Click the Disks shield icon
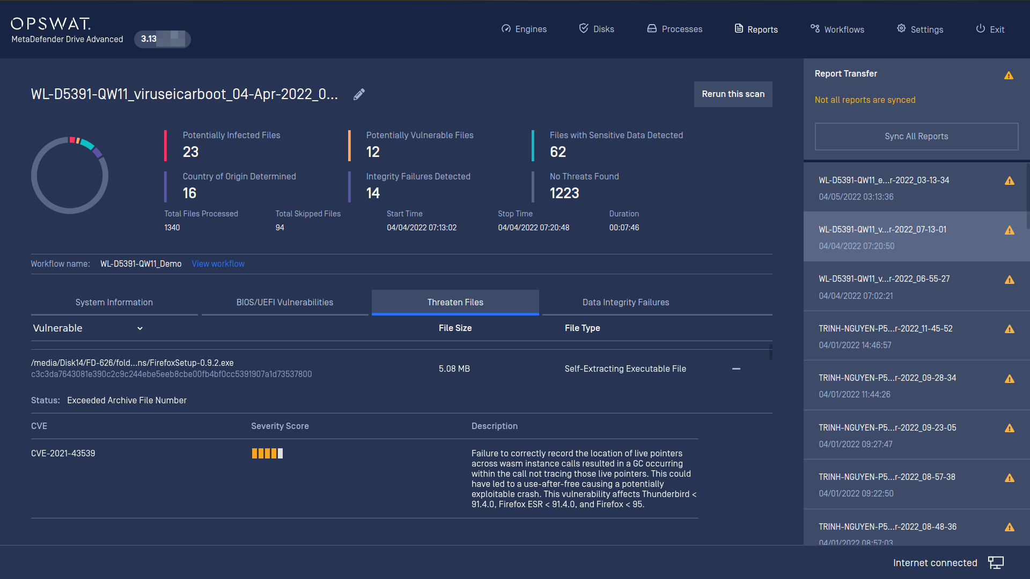The image size is (1030, 579). tap(584, 28)
